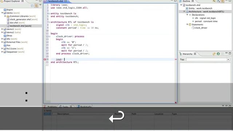Click first Outline toolbar icon
This screenshot has height=131, width=233.
tap(214, 1)
